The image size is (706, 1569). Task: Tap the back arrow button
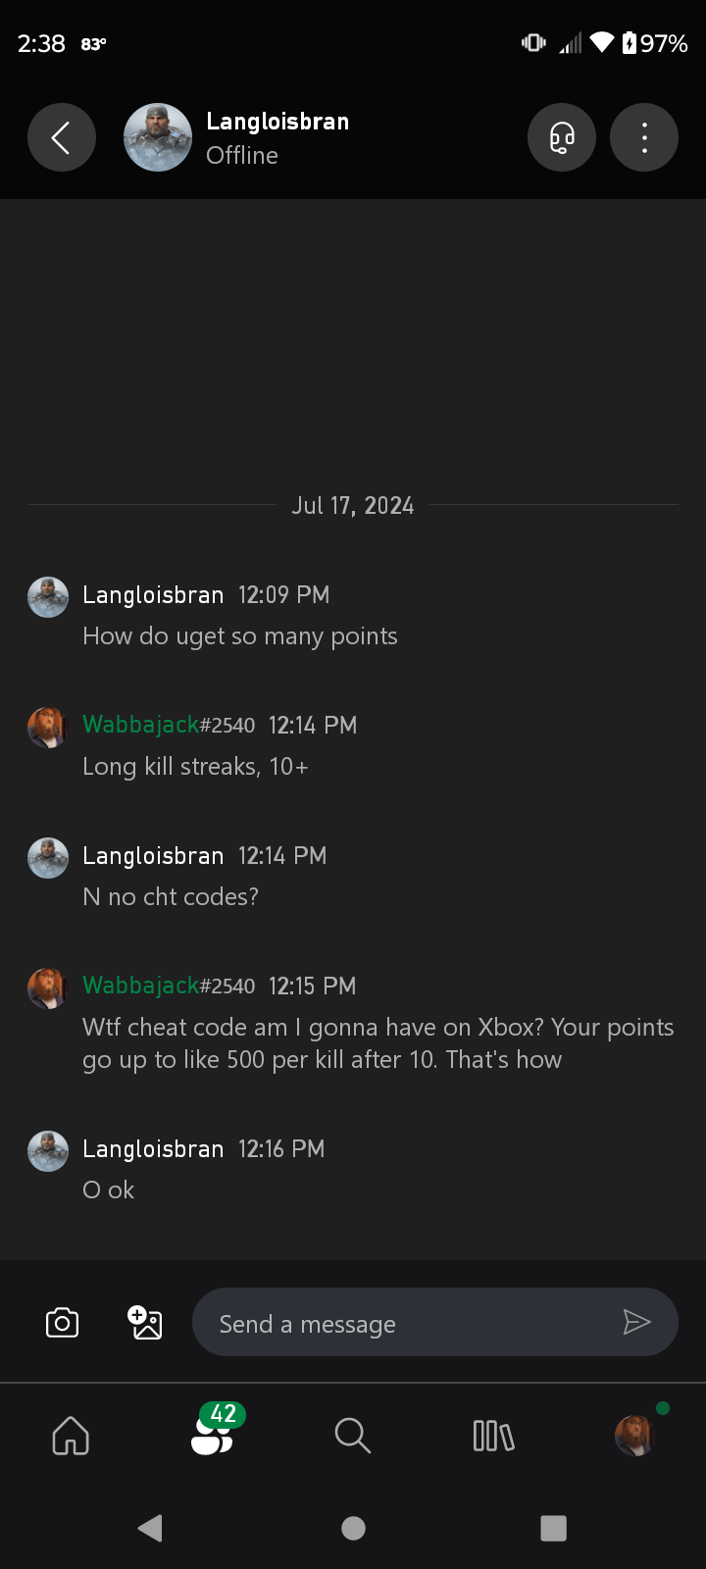click(61, 137)
